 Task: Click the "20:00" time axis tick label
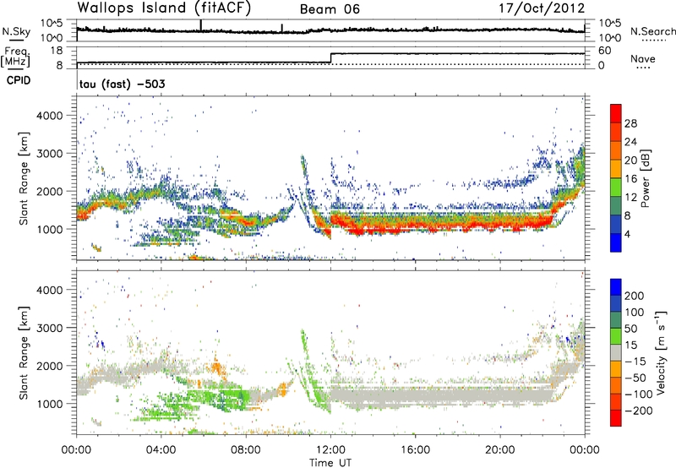pos(499,450)
